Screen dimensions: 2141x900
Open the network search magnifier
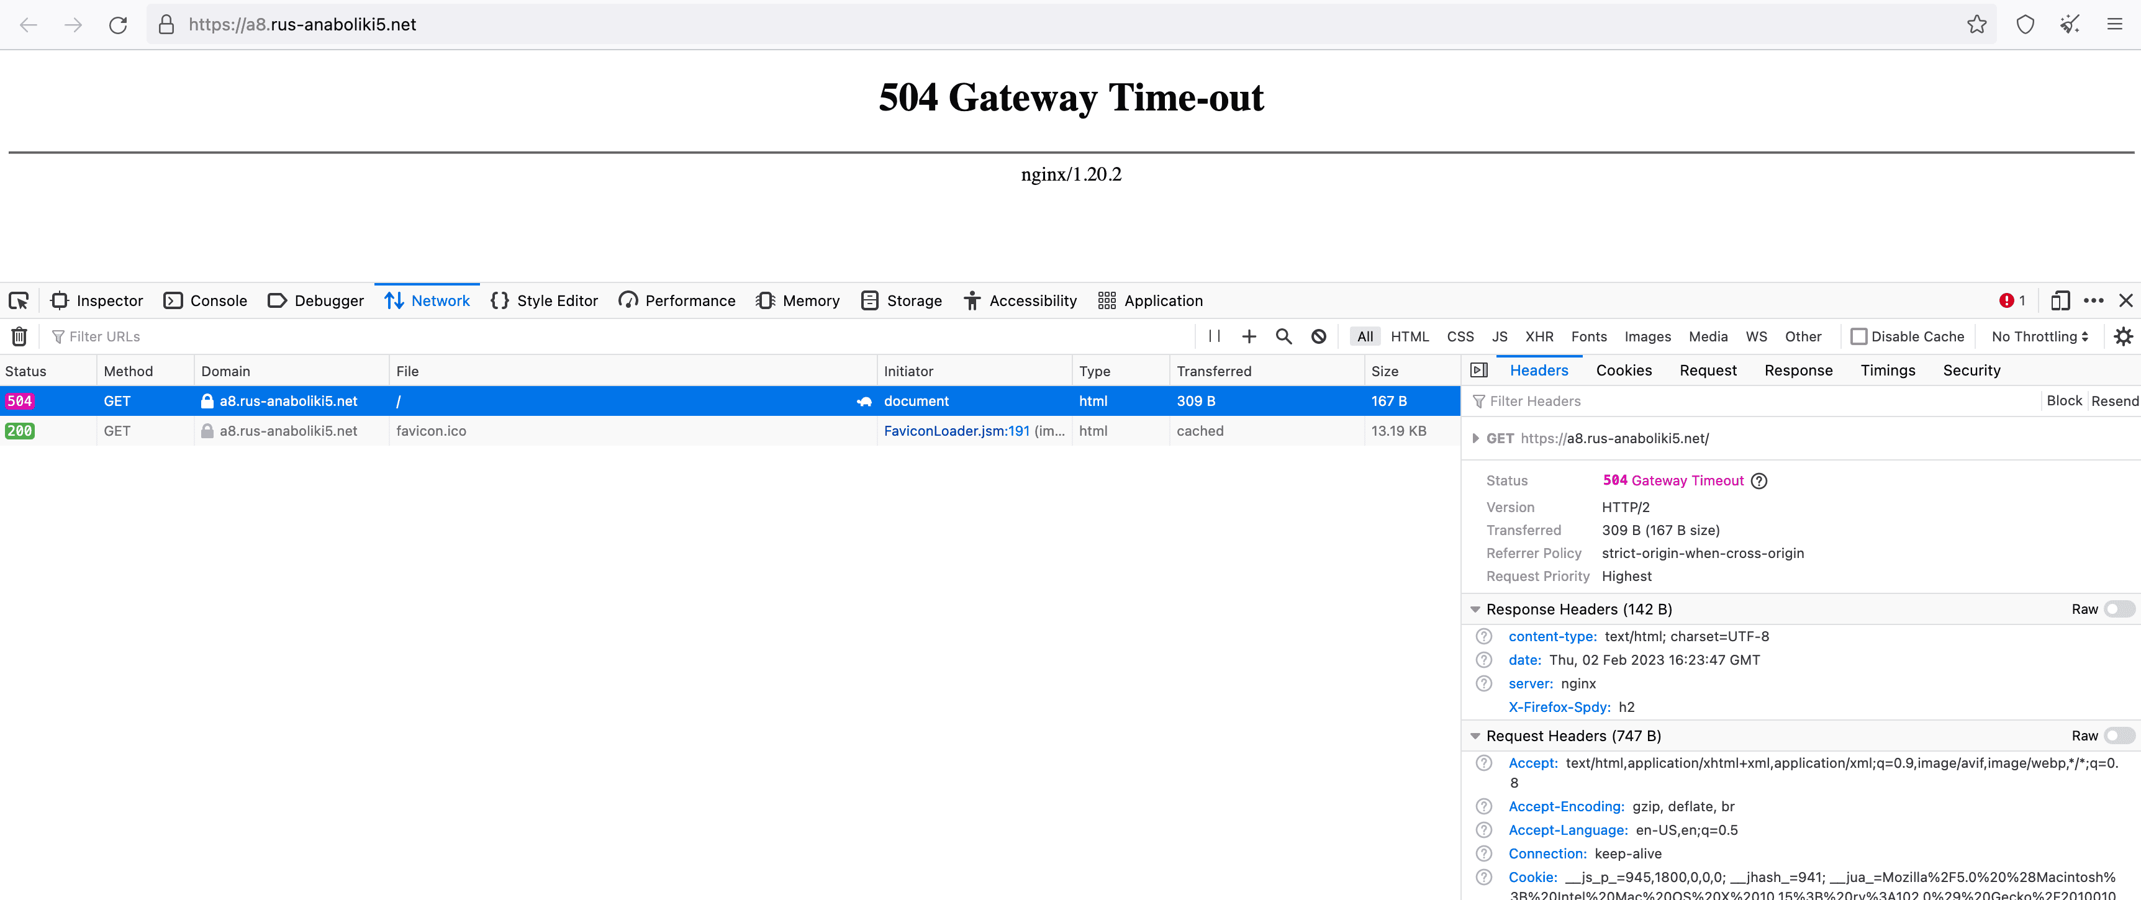(x=1283, y=336)
